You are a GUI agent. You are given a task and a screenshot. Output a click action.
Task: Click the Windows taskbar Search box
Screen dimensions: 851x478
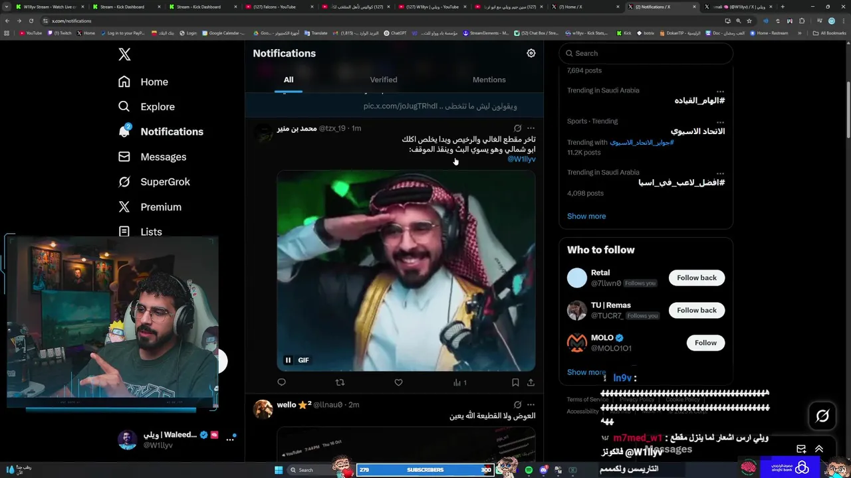tap(310, 470)
